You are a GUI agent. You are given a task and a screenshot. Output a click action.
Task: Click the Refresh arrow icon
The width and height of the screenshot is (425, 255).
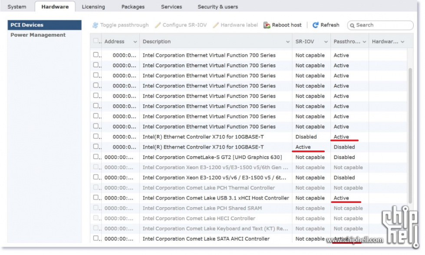(x=316, y=25)
